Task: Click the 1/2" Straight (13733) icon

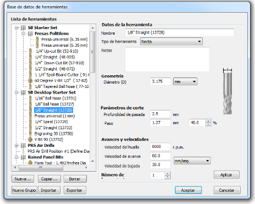Action: [x=30, y=128]
